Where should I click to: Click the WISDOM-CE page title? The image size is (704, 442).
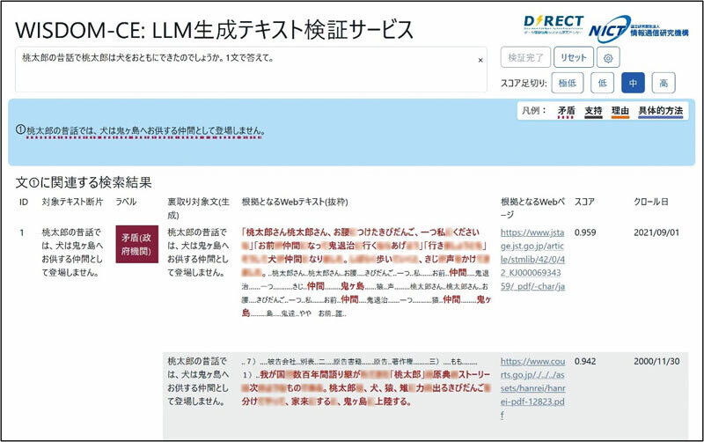pyautogui.click(x=214, y=30)
